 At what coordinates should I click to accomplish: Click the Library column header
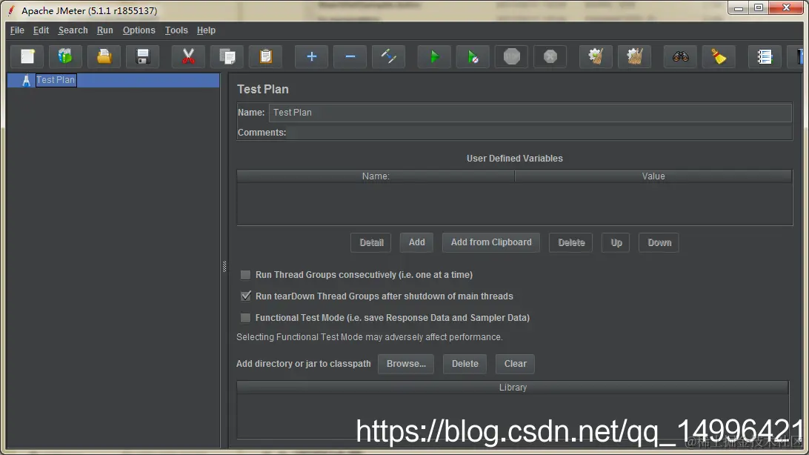(x=513, y=388)
